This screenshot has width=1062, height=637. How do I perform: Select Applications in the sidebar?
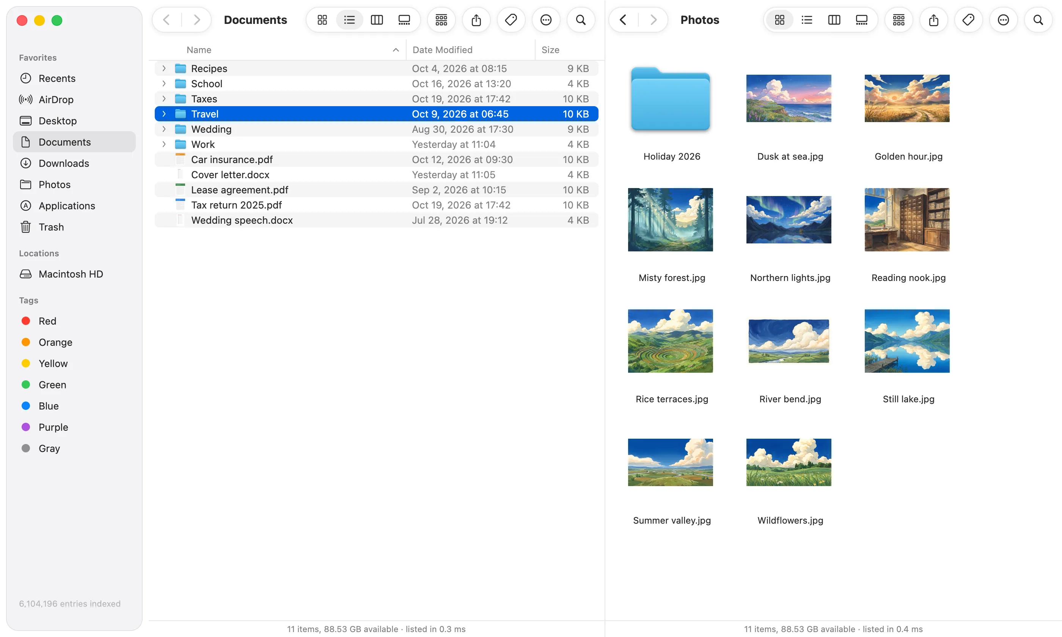point(74,206)
